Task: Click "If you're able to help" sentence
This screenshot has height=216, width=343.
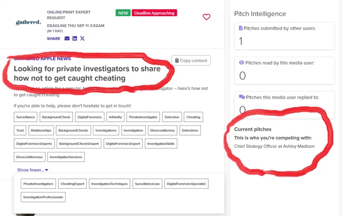Action: 72,105
